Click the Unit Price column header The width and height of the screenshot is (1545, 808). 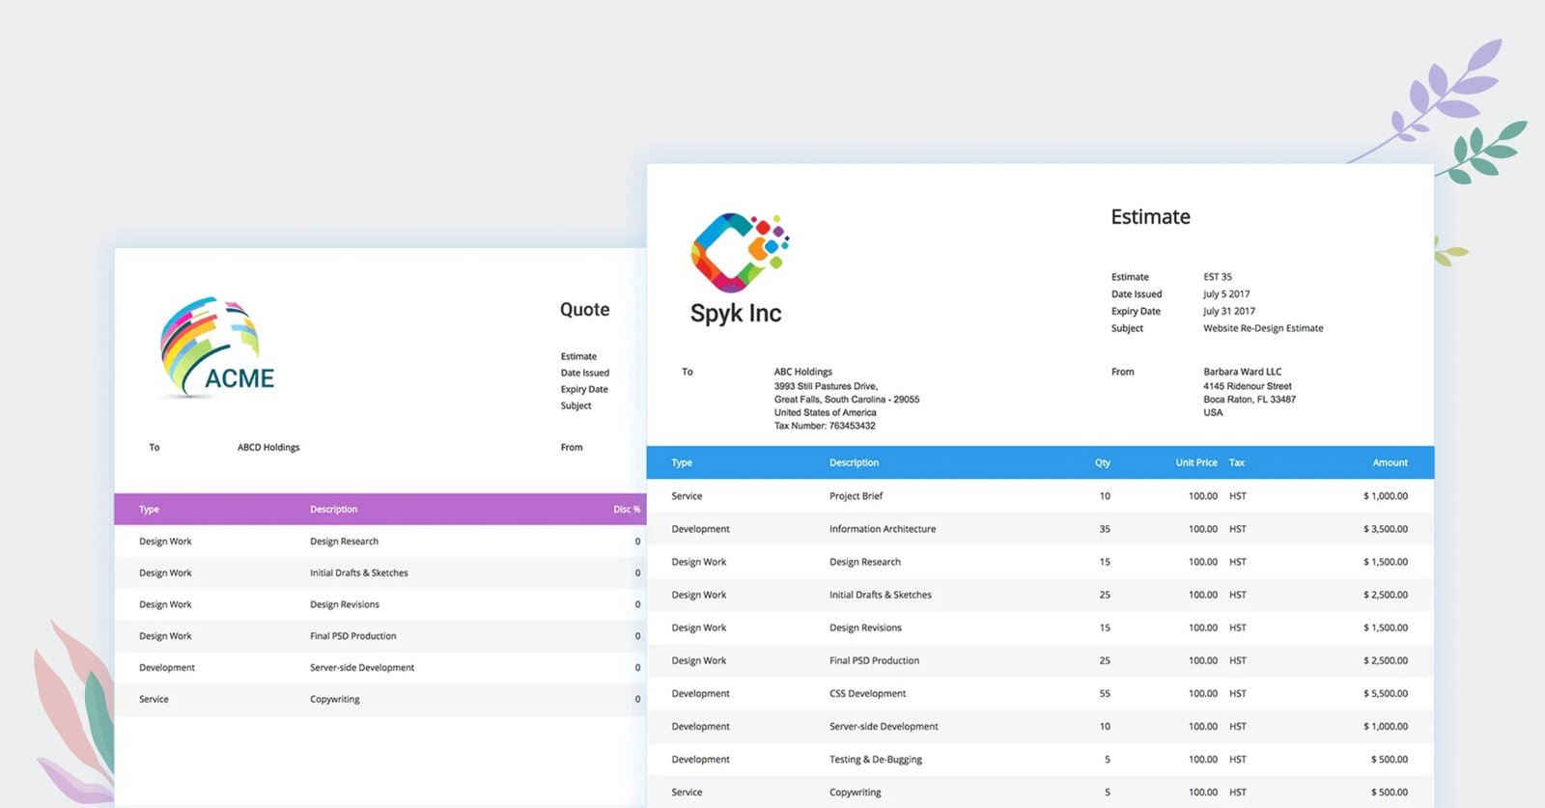pyautogui.click(x=1195, y=463)
